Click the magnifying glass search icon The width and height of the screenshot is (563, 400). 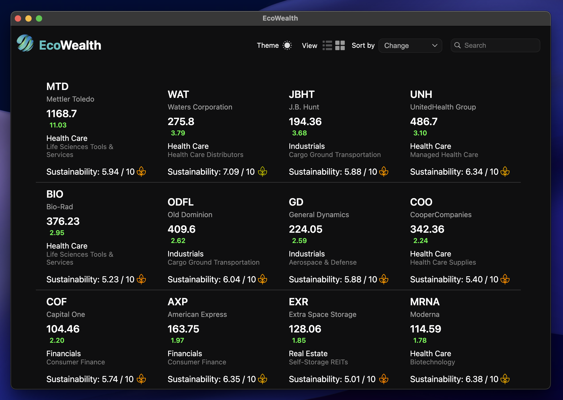pyautogui.click(x=458, y=45)
